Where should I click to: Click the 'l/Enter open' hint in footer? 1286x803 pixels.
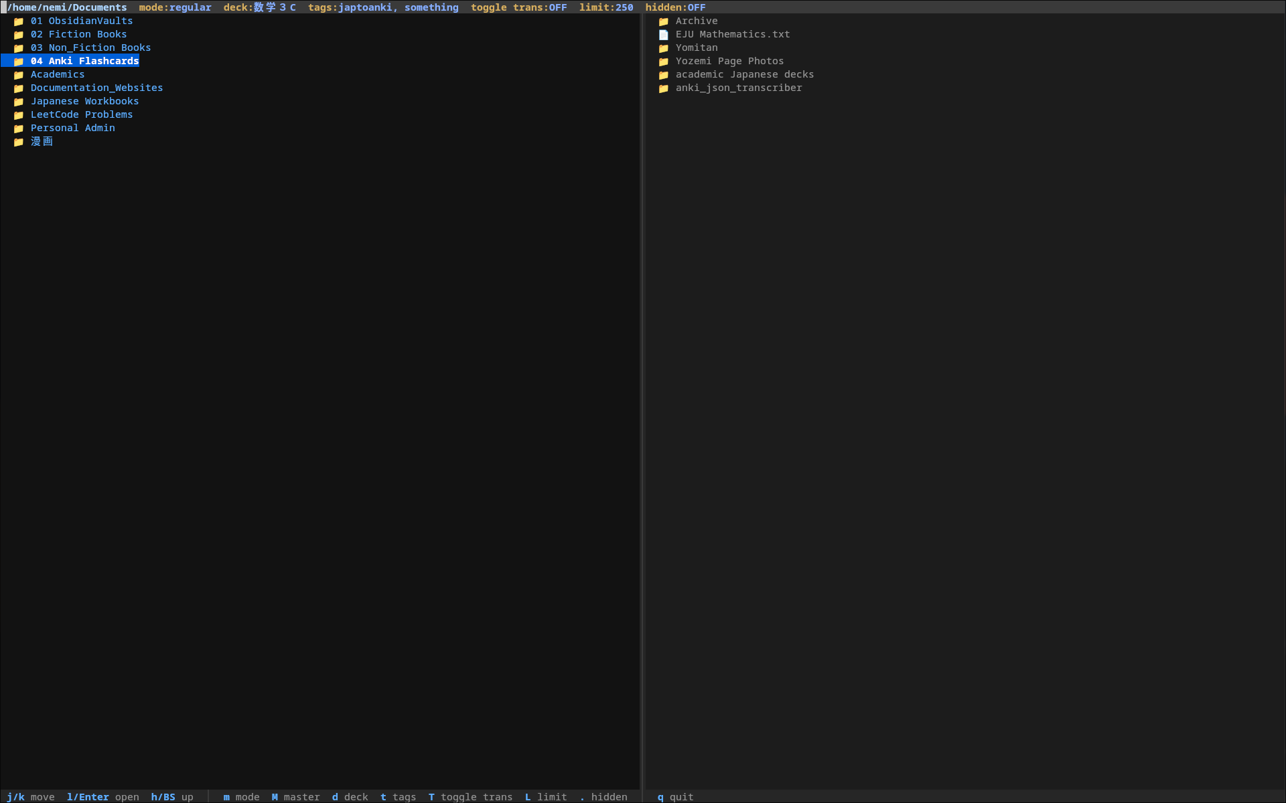(103, 797)
